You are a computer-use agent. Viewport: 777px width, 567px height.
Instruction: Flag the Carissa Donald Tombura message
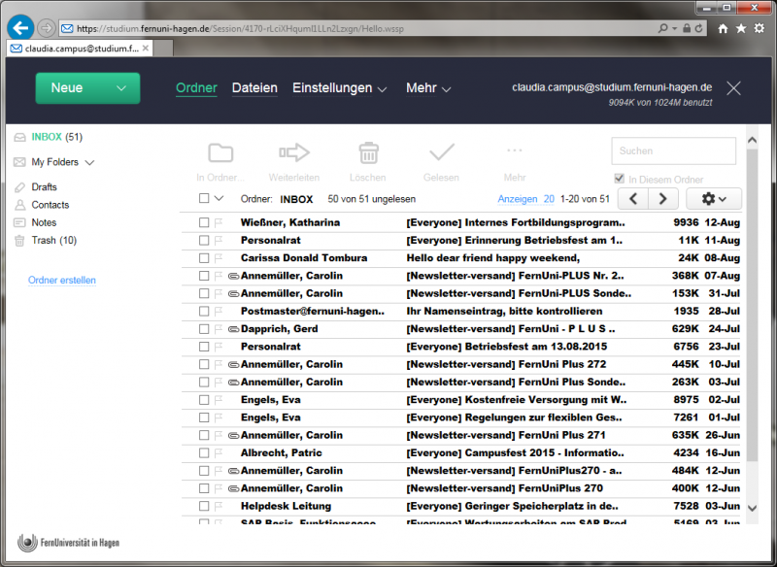click(x=219, y=258)
